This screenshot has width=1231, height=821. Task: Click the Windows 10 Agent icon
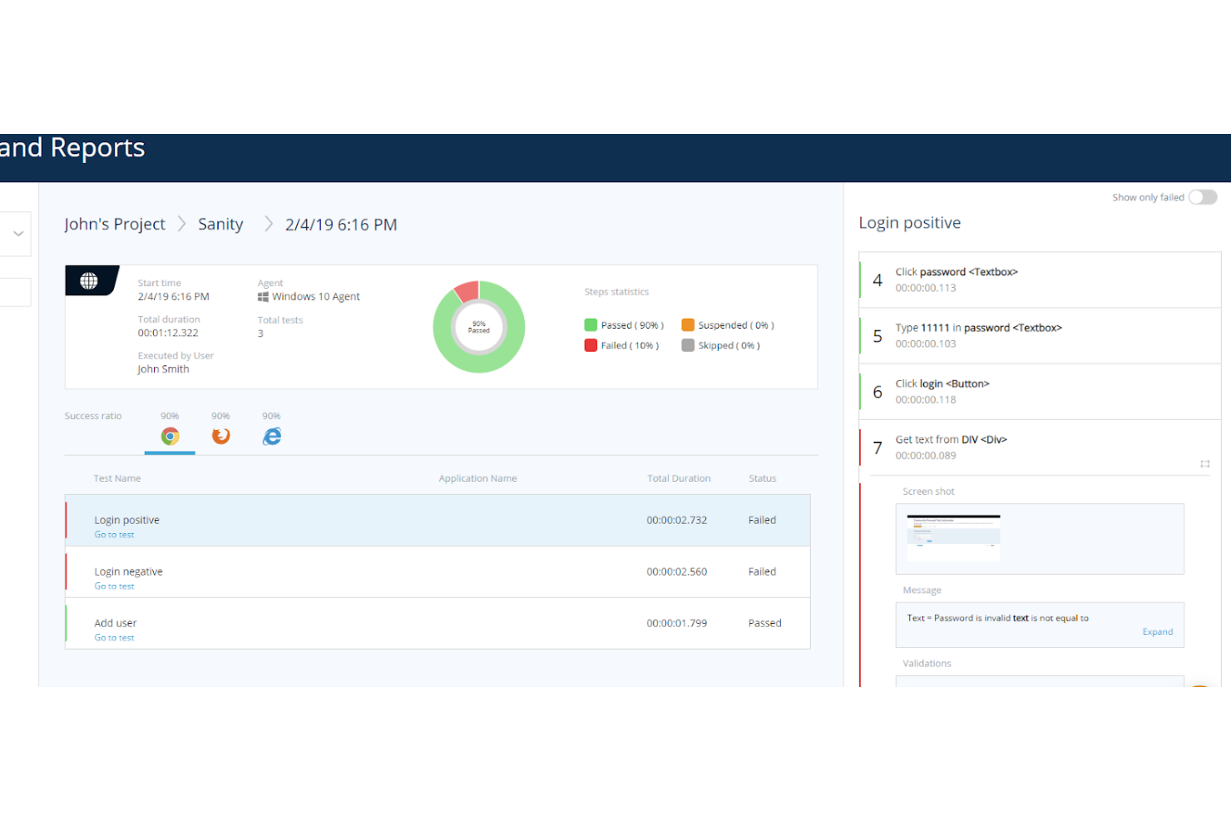point(263,296)
